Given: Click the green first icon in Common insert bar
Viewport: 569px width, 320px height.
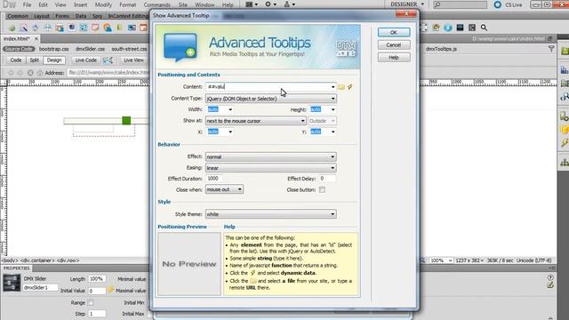Looking at the screenshot, I should tap(12, 28).
